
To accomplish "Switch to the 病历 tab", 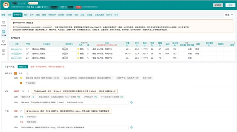I will [26, 15].
